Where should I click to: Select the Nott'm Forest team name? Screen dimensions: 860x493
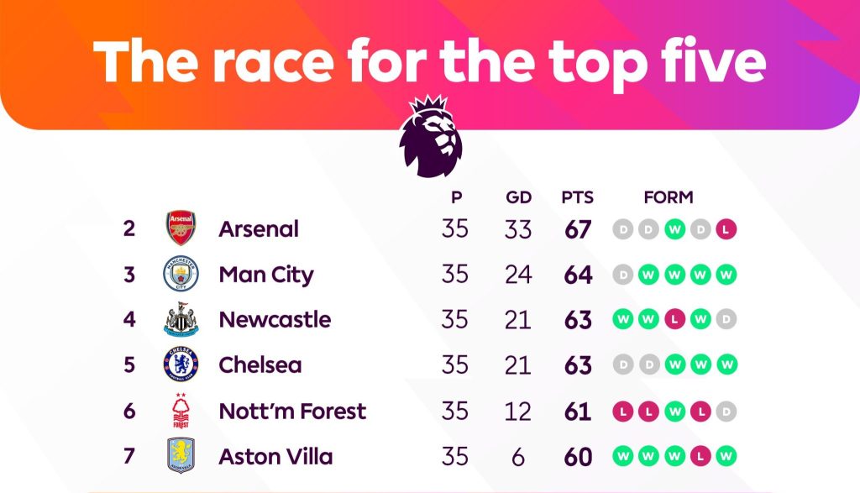(x=292, y=412)
